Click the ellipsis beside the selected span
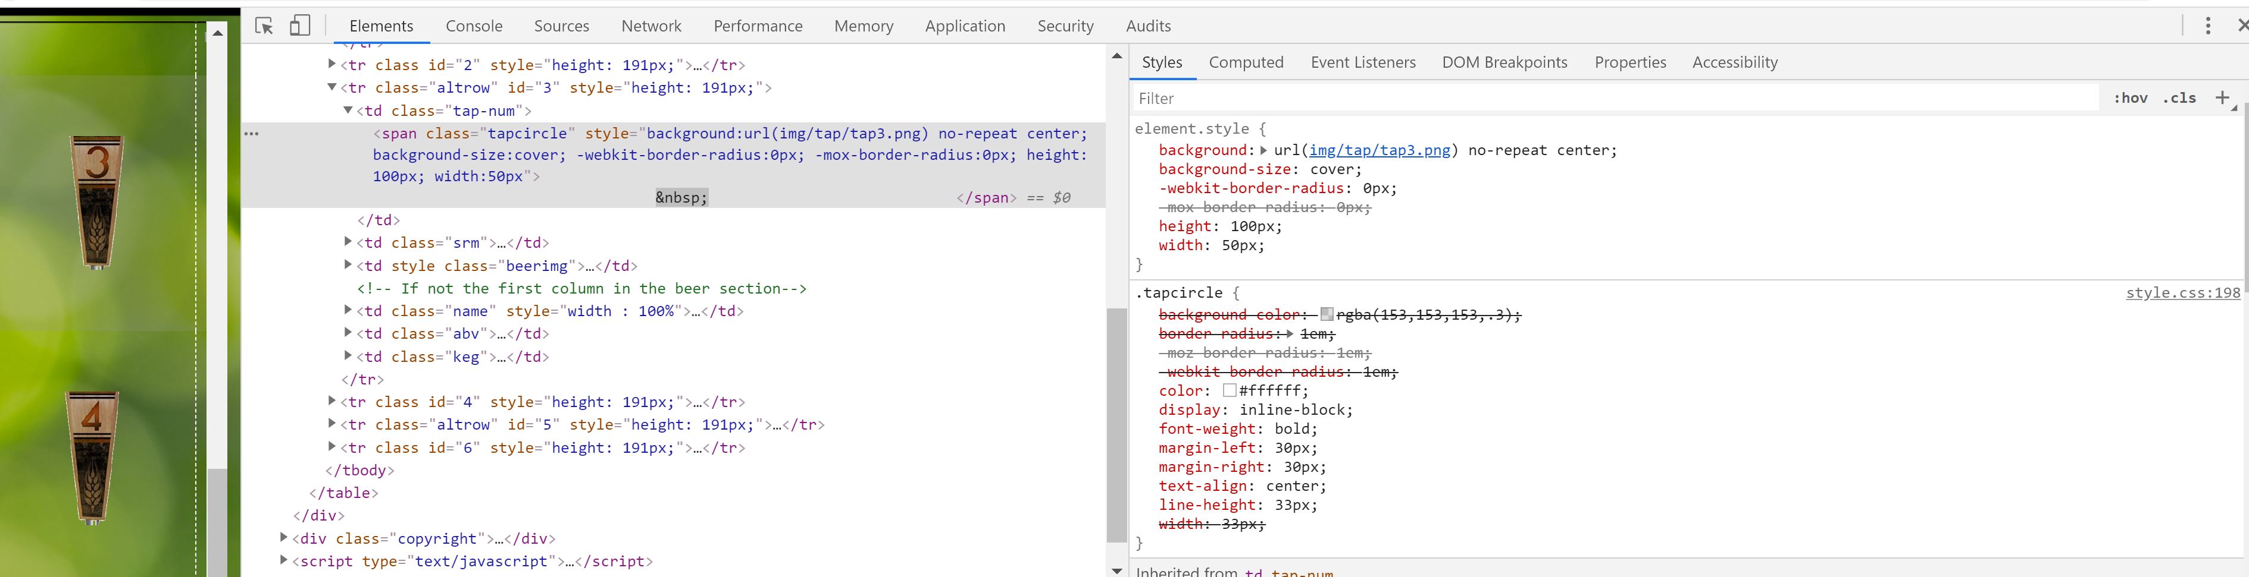Image resolution: width=2249 pixels, height=577 pixels. click(251, 133)
